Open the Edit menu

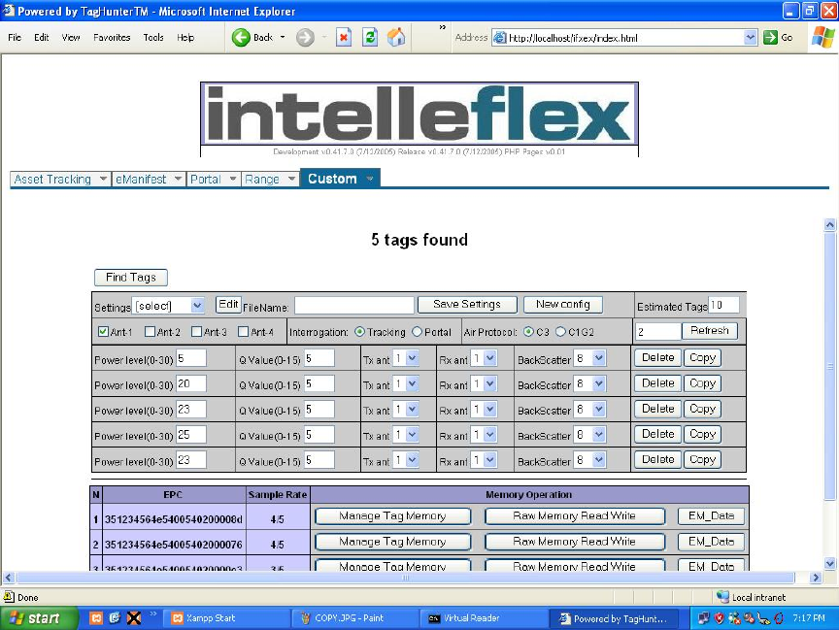[x=41, y=38]
